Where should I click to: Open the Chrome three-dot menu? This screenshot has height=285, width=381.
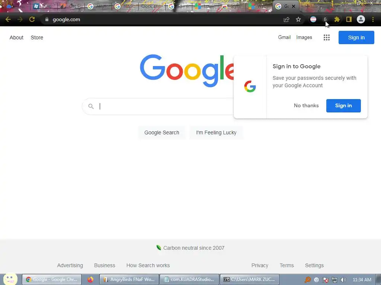pos(373,19)
